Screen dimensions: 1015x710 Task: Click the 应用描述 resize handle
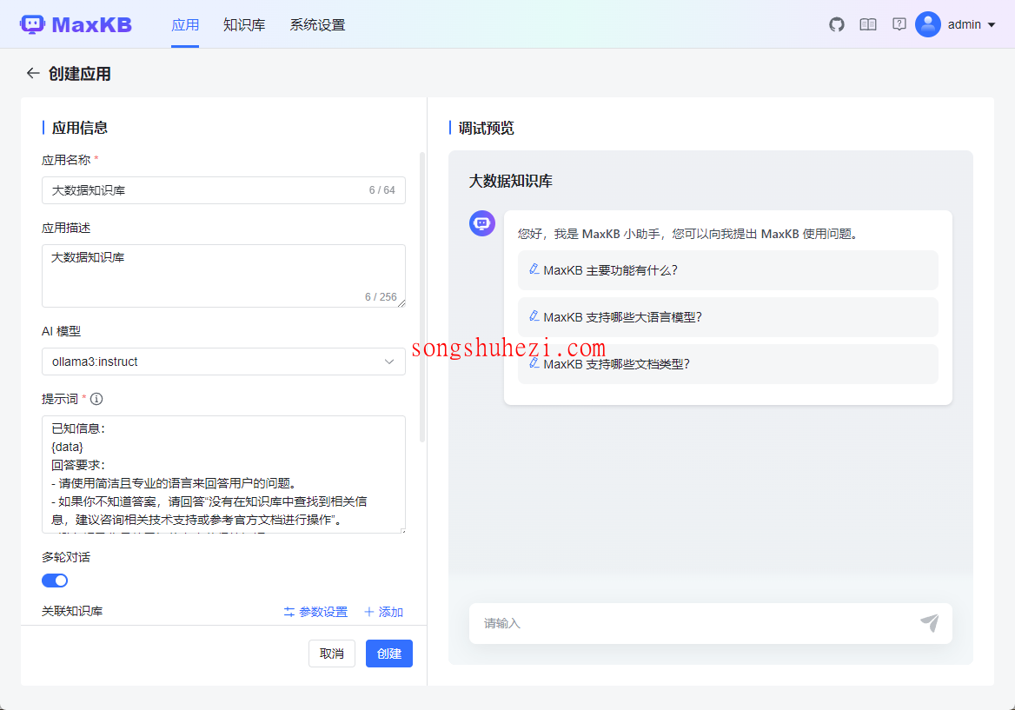(x=401, y=303)
